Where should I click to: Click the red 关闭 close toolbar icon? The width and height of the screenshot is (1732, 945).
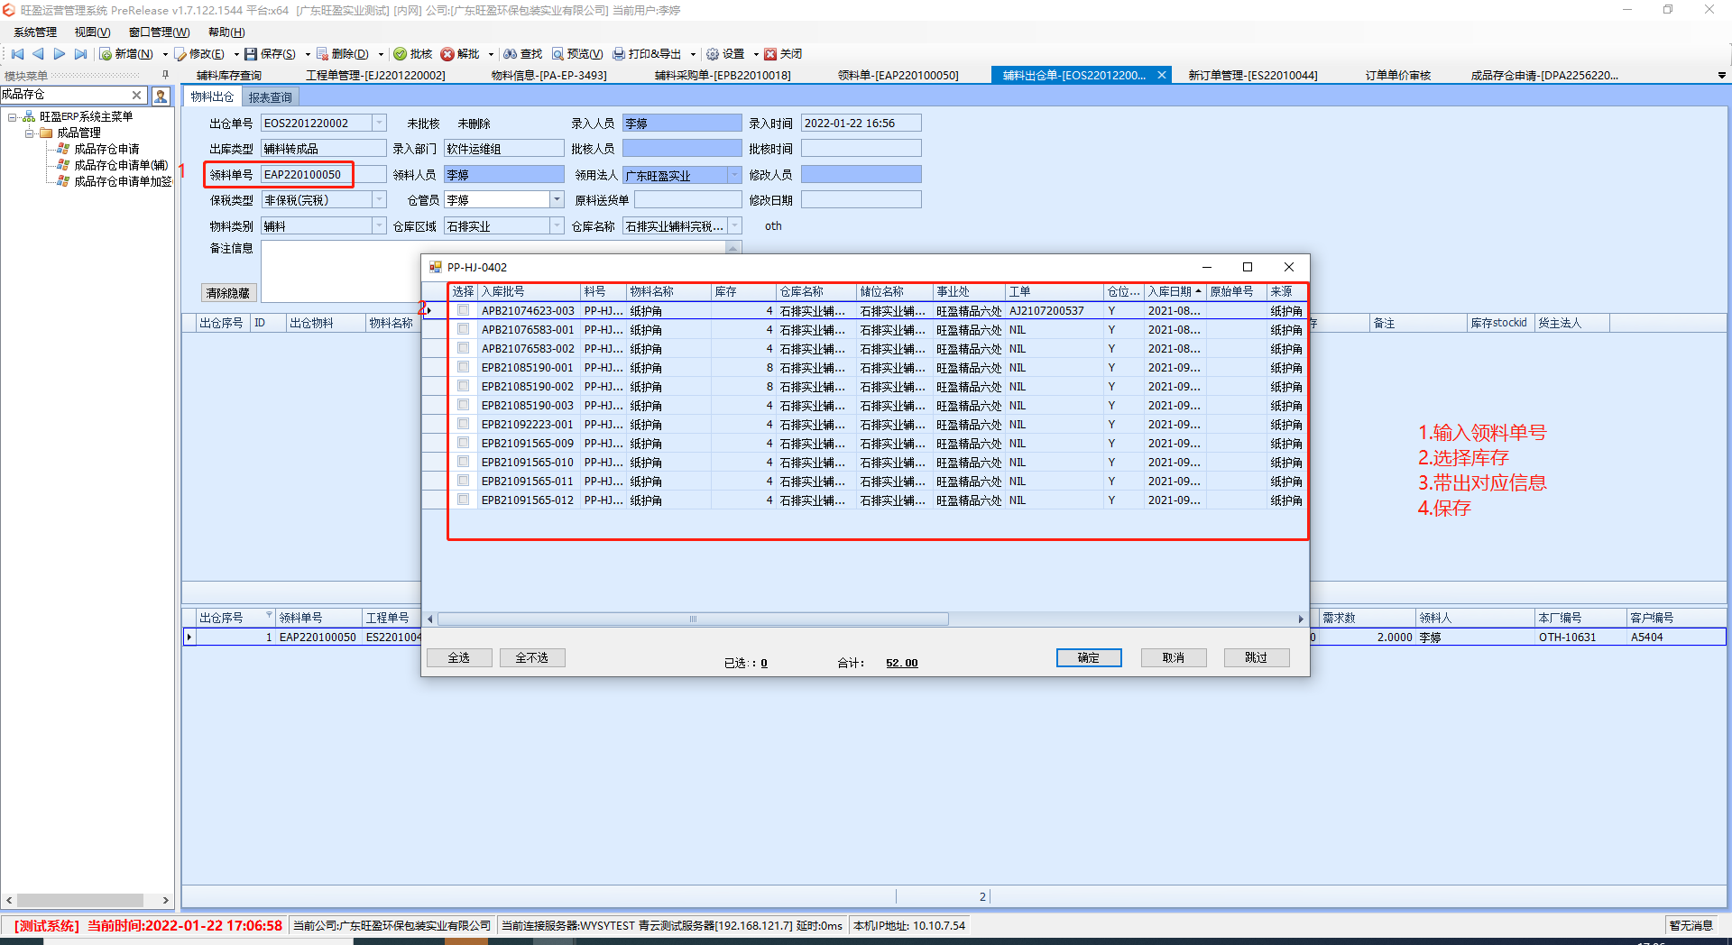(x=770, y=54)
